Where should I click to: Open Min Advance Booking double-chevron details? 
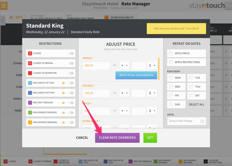click(x=64, y=113)
